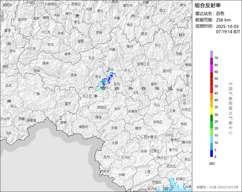Click the 右江区 map label
Image resolution: width=242 pixels, height=192 pixels.
click(87, 96)
